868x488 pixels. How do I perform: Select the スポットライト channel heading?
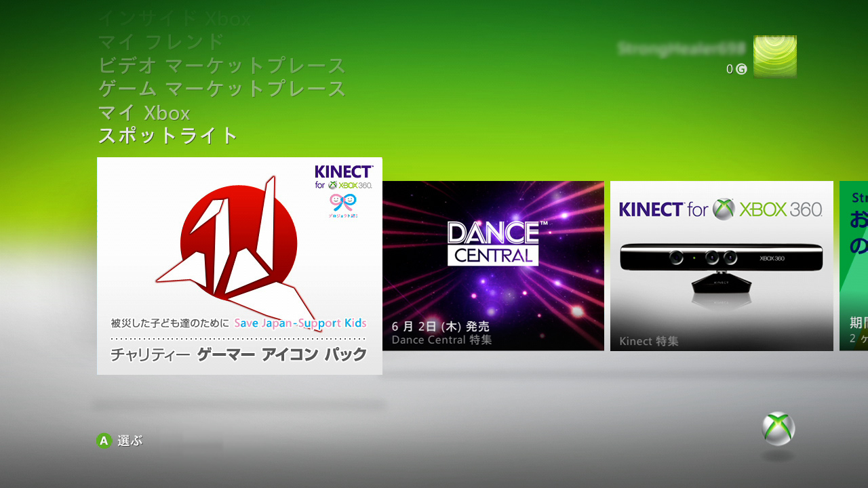coord(168,136)
